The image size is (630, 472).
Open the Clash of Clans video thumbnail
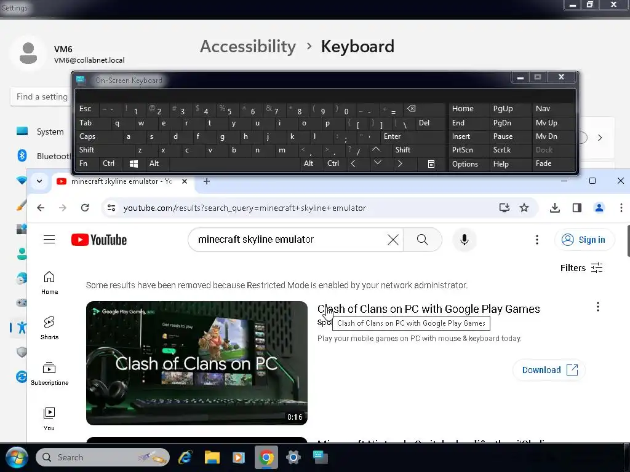[197, 363]
